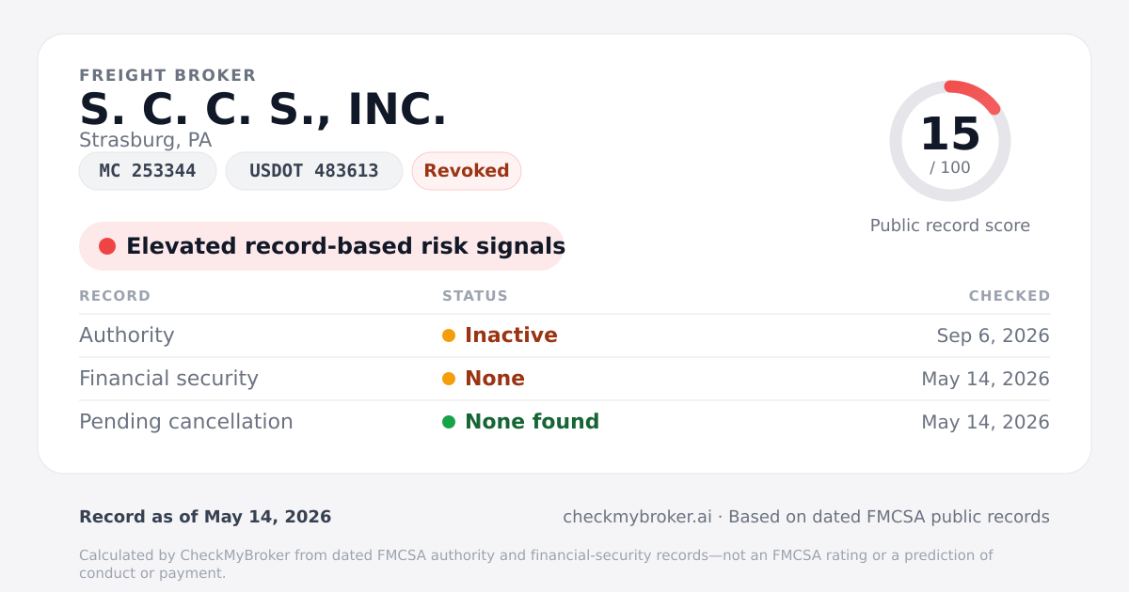Select the Authority record row

coord(564,335)
